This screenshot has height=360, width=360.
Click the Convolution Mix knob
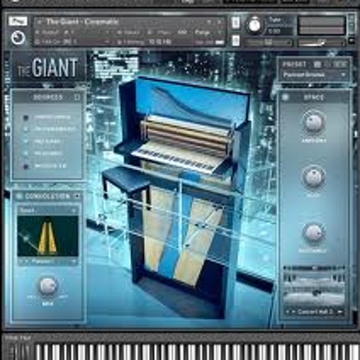tap(48, 287)
